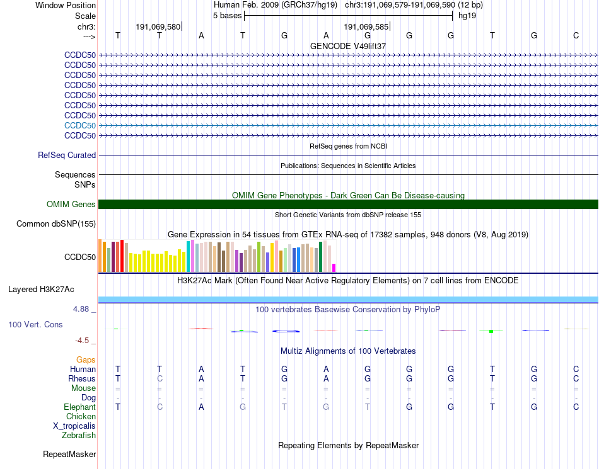
Task: Select the light blue H3K27Ac signal band
Action: (348, 300)
